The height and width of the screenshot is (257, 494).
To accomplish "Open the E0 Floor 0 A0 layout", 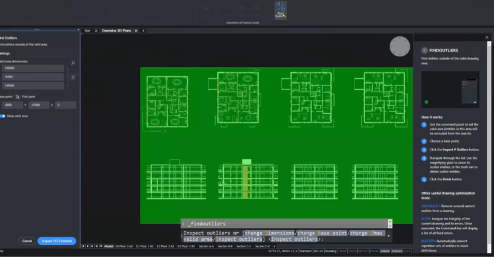I will [x=124, y=246].
